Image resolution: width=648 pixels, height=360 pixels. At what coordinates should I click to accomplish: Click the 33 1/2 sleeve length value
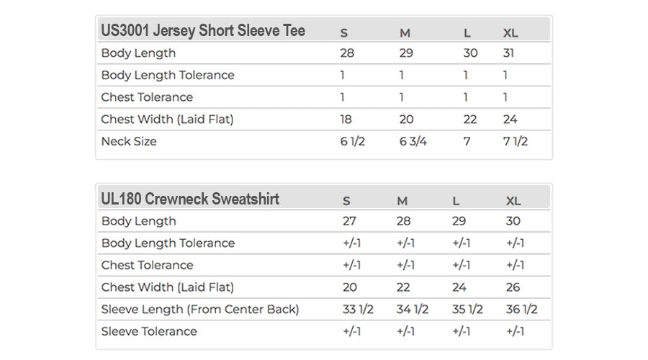click(359, 309)
